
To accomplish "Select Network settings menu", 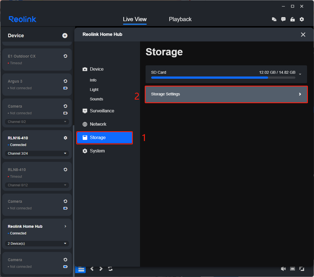I will click(94, 124).
